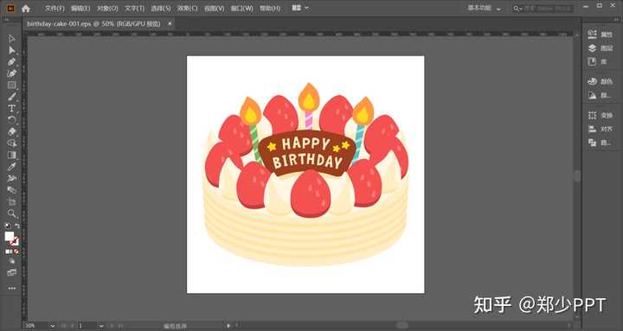Open the zoom level dropdown
Viewport: 623px width, 331px height.
[x=52, y=326]
